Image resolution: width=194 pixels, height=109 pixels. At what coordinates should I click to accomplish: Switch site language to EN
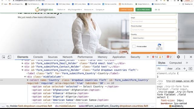(156, 10)
